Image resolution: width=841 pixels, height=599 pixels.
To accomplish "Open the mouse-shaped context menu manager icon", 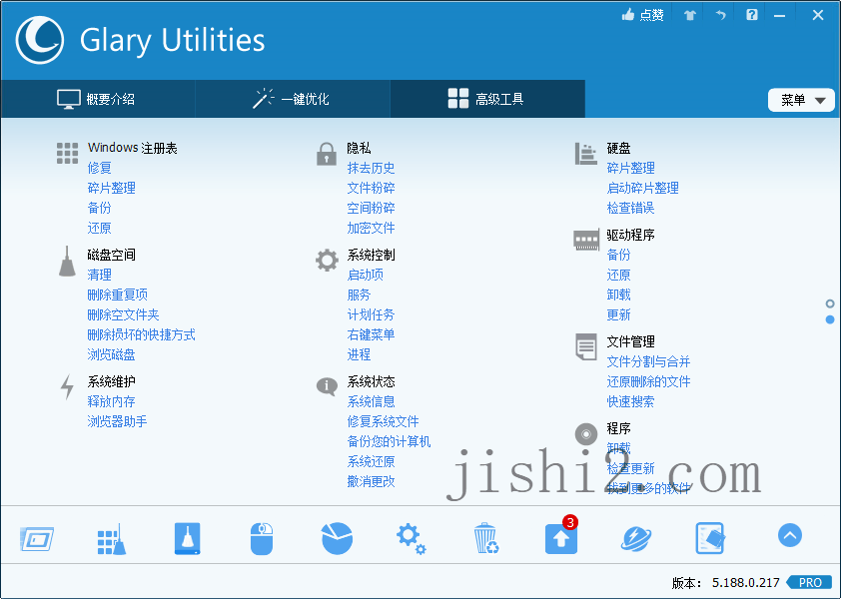I will (x=262, y=538).
